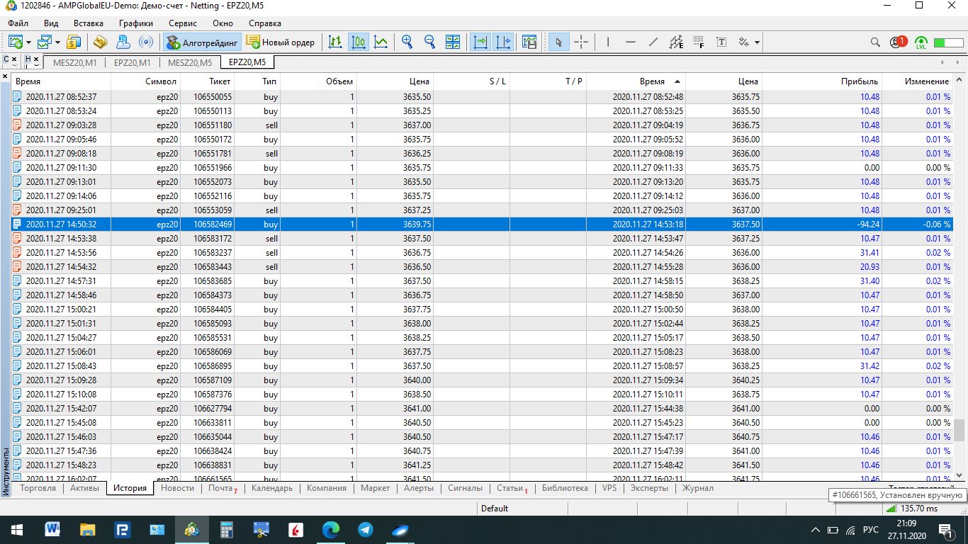
Task: Open the Журнал tab
Action: pyautogui.click(x=698, y=488)
